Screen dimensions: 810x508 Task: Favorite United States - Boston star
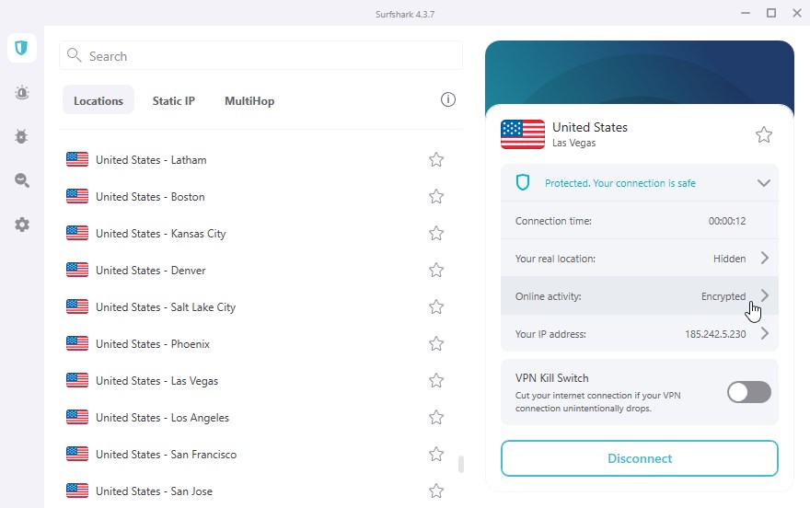436,197
